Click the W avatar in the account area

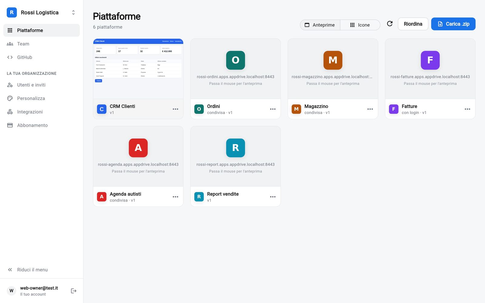point(12,291)
